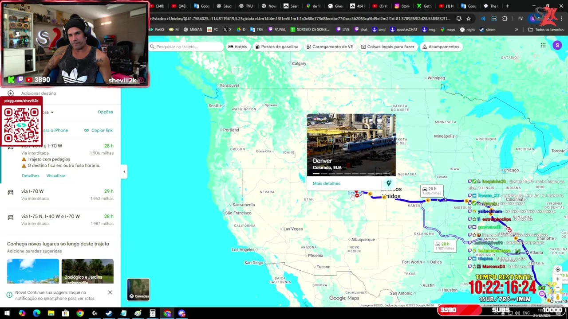The height and width of the screenshot is (319, 568).
Task: Center map on my location
Action: coord(558,269)
